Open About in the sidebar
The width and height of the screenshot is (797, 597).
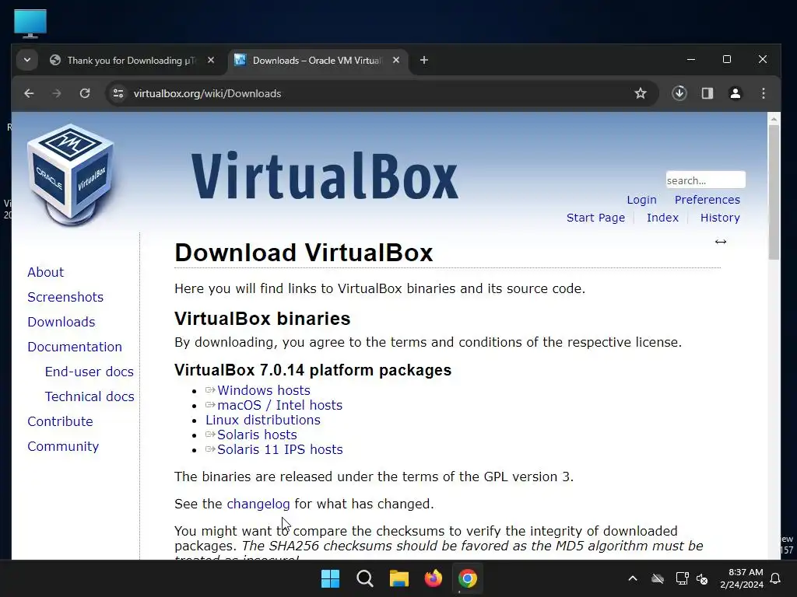pos(46,272)
